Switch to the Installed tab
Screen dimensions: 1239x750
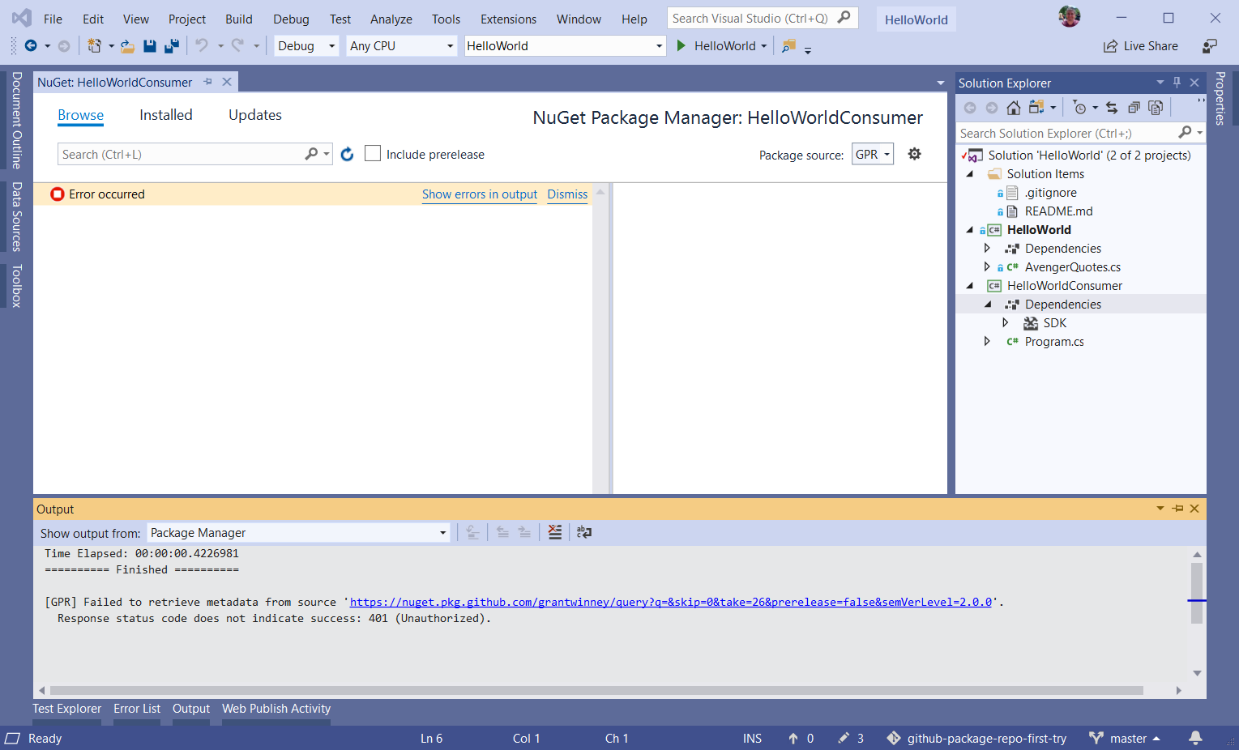pyautogui.click(x=165, y=115)
